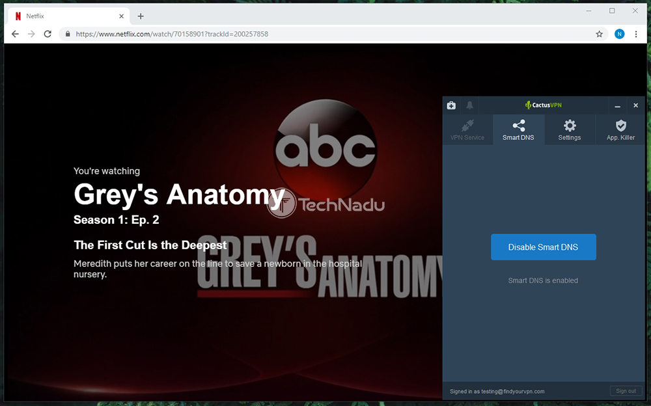Close the Chrome window
This screenshot has height=406, width=651.
point(635,11)
